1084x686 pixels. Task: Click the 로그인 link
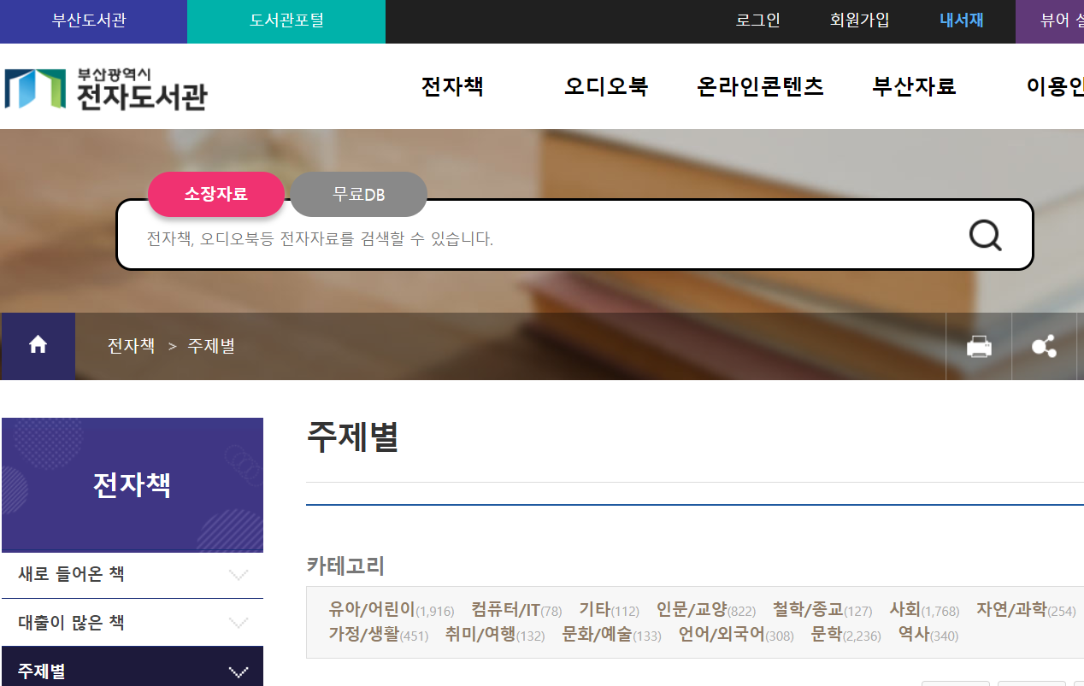pyautogui.click(x=757, y=21)
